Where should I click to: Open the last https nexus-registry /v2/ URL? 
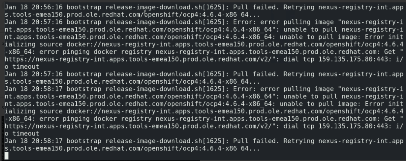pos(138,126)
